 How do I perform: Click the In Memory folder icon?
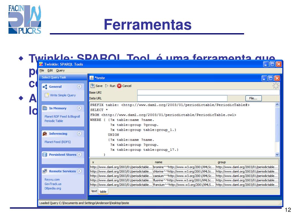point(45,108)
